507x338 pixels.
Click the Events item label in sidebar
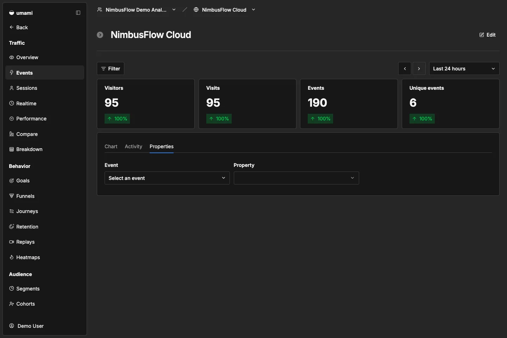[x=24, y=73]
